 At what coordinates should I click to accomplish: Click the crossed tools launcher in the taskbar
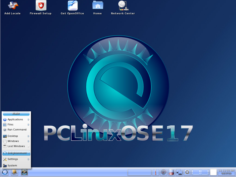(24, 172)
